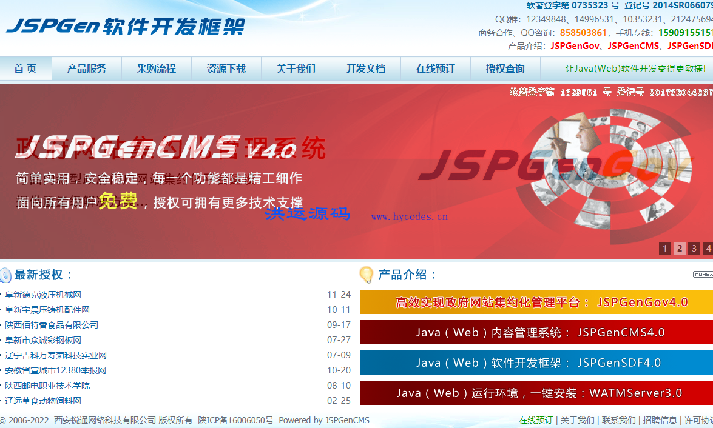Image resolution: width=713 pixels, height=428 pixels.
Task: Open the JSPGenGov link in header
Action: (575, 46)
